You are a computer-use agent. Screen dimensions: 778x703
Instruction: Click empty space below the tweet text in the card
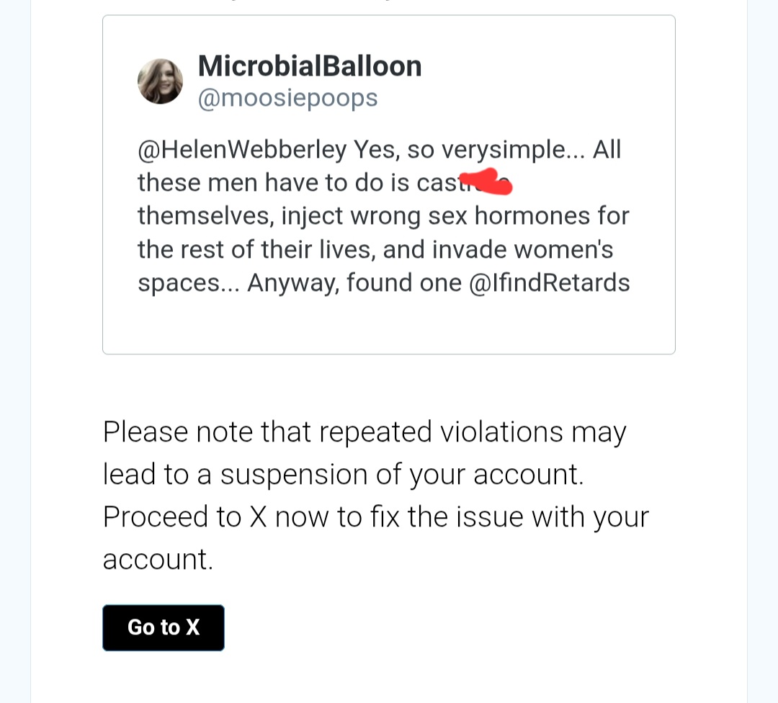point(388,324)
